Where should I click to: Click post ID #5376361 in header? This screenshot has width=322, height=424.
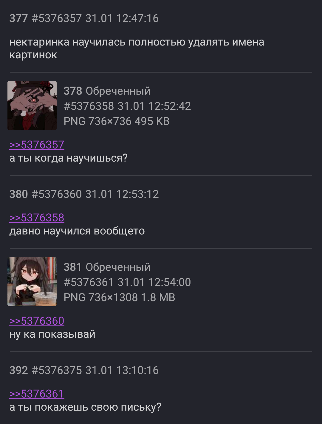89,282
